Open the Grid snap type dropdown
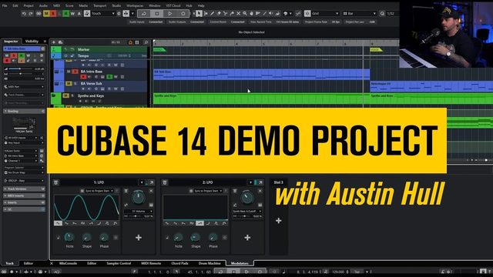Image resolution: width=493 pixels, height=277 pixels. pyautogui.click(x=325, y=14)
